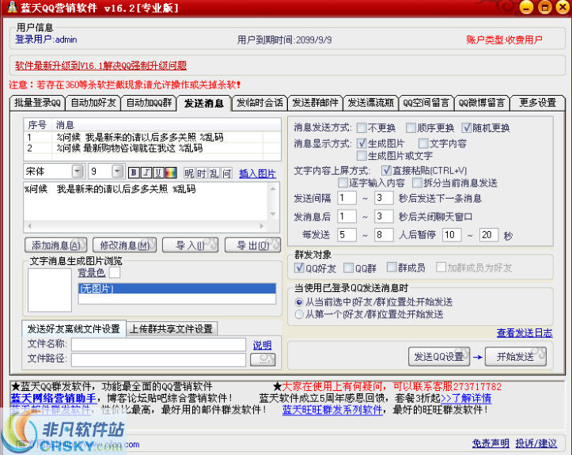Toggle italic formatting button
The height and width of the screenshot is (455, 572).
coord(146,173)
